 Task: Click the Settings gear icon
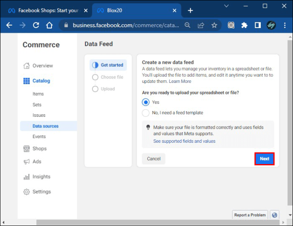(x=26, y=192)
